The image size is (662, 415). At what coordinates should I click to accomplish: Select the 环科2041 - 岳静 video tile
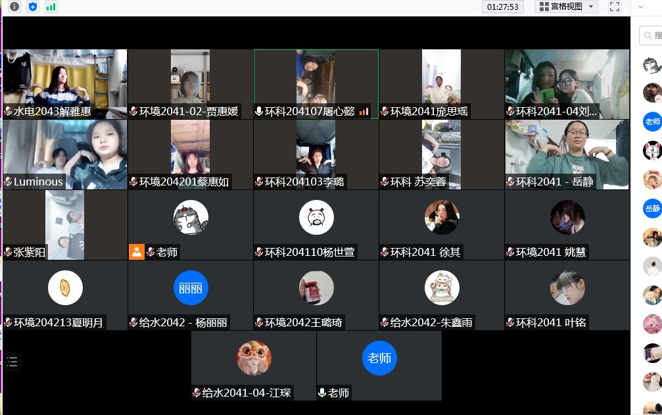pyautogui.click(x=567, y=154)
